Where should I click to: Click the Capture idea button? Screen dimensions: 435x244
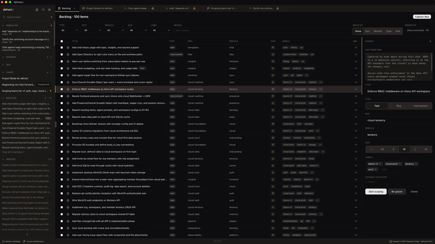coord(422,17)
